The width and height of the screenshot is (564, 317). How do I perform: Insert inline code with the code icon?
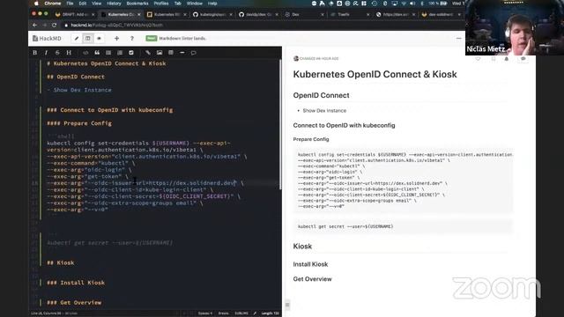tap(85, 53)
